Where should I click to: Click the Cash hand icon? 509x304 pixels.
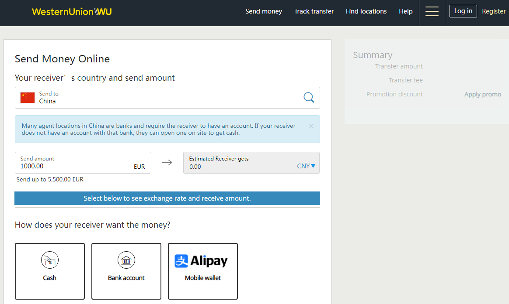tap(50, 260)
